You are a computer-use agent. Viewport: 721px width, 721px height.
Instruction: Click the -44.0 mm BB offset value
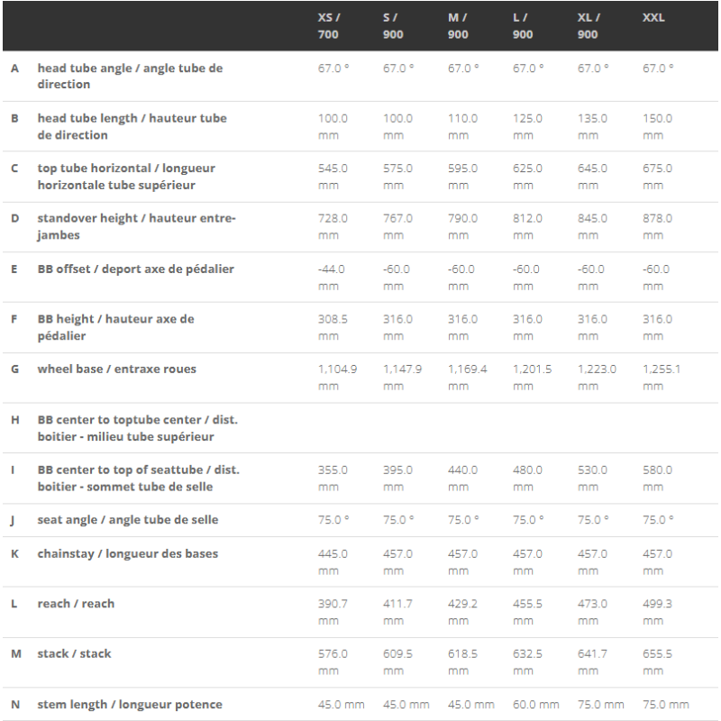[x=332, y=278]
